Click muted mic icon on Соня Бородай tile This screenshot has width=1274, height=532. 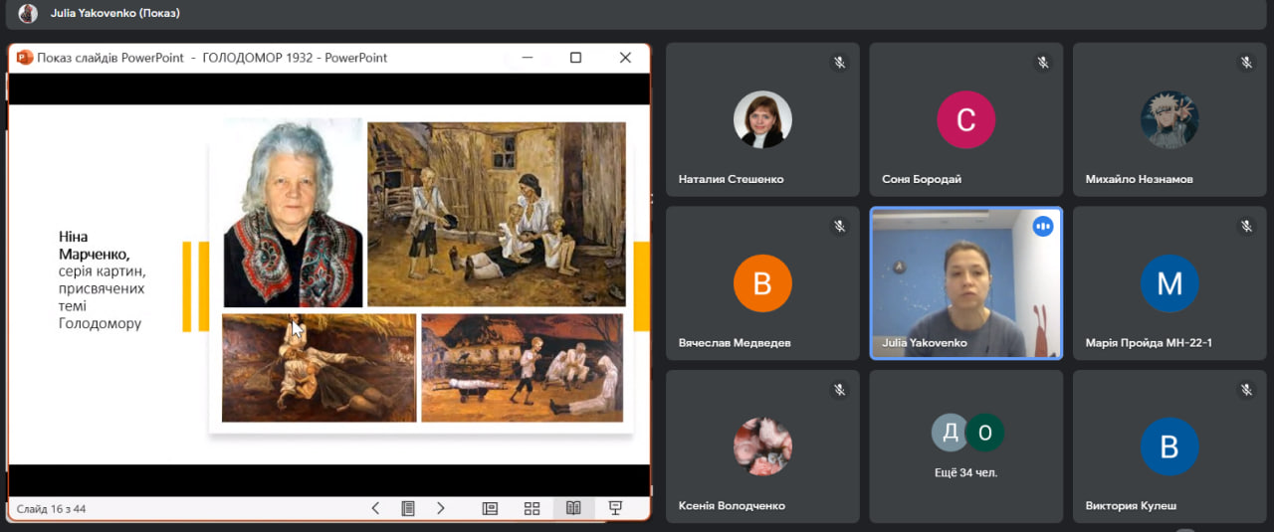click(x=1043, y=63)
